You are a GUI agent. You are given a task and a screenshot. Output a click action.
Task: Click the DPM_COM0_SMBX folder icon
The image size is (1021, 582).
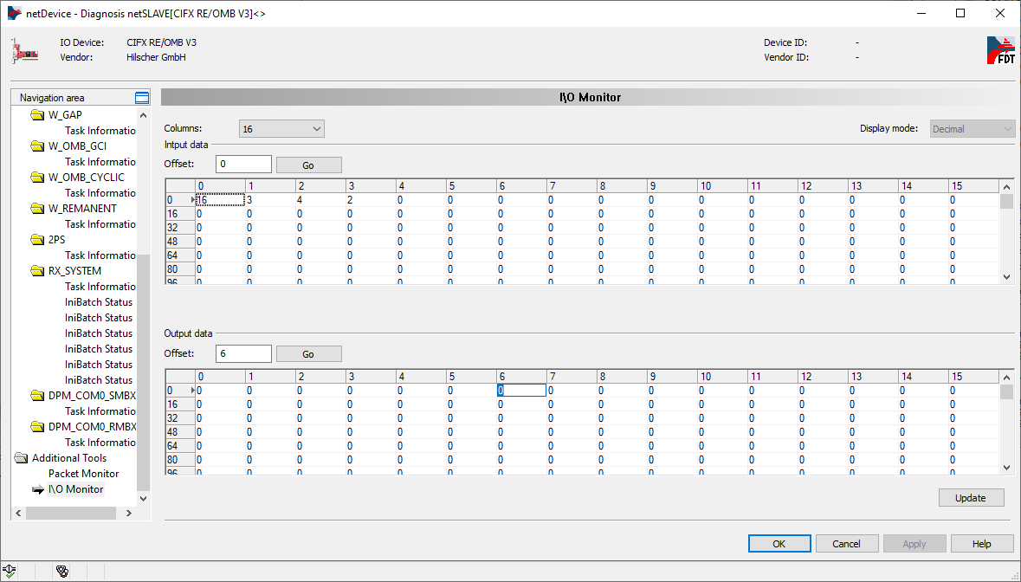(x=37, y=396)
